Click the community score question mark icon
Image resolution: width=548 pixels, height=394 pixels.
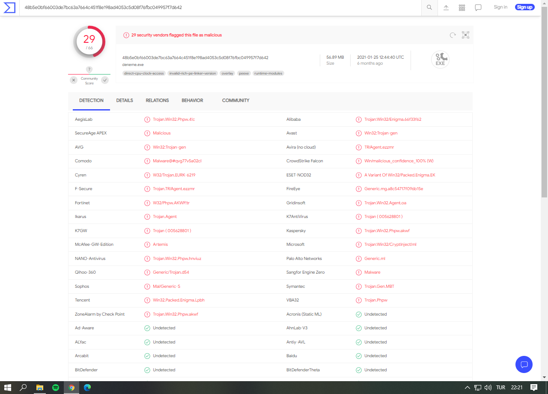click(89, 69)
